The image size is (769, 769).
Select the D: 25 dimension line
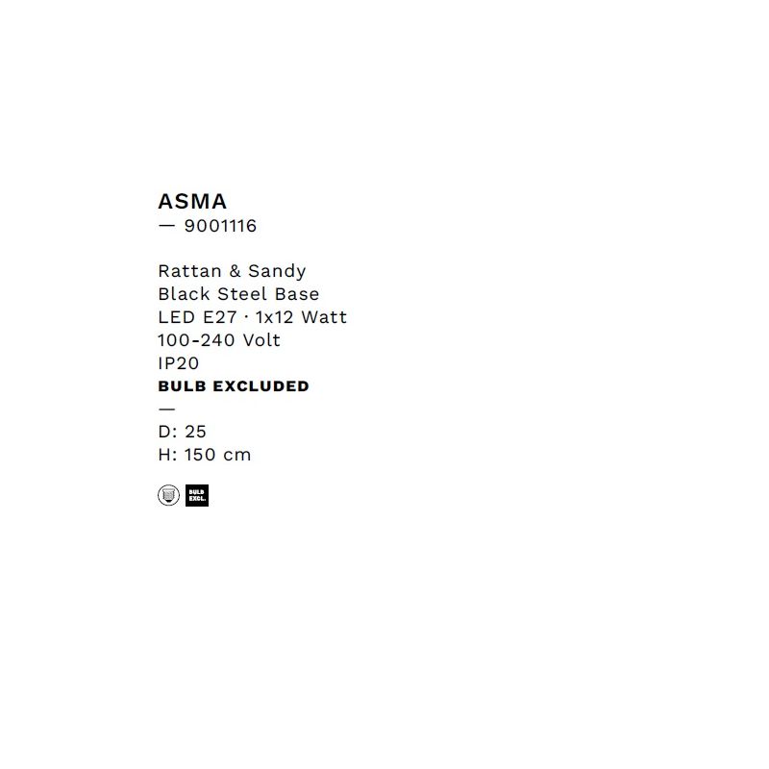[182, 432]
